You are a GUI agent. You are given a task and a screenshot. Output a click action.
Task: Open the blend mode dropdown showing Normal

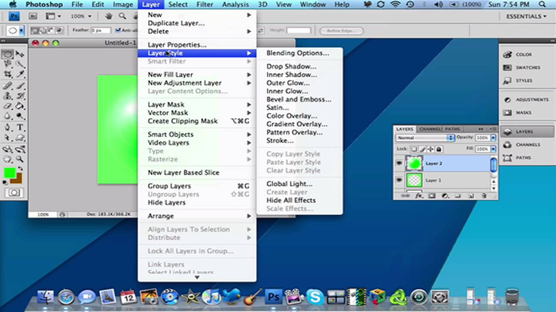click(x=425, y=138)
